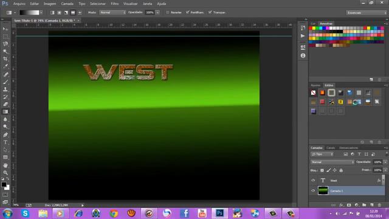Click the Camada 1 layer thumbnail

pos(323,190)
